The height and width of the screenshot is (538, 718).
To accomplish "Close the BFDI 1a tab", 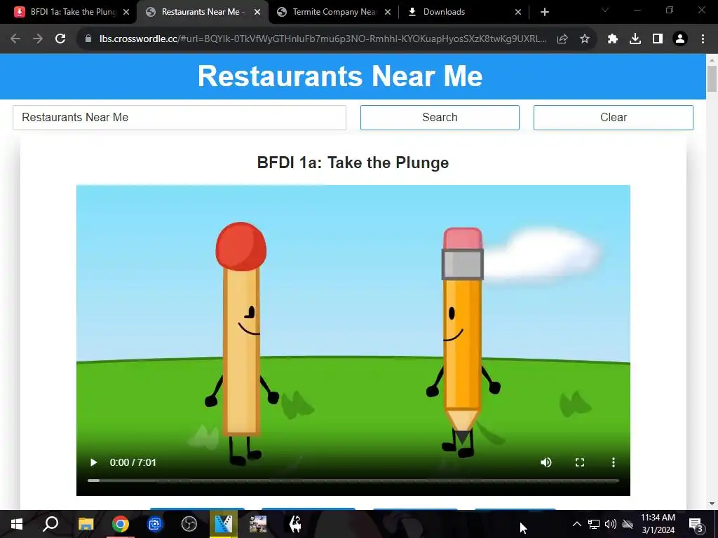I will coord(126,12).
